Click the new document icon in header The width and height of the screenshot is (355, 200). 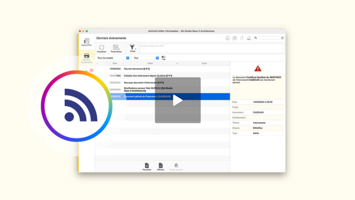242,38
